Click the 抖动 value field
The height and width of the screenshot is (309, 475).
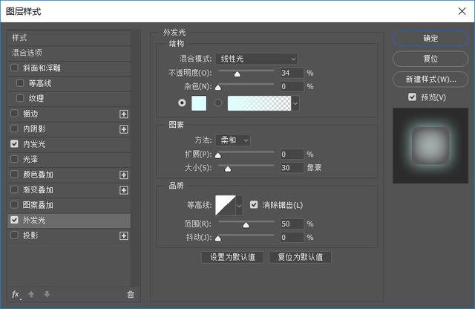tap(292, 238)
